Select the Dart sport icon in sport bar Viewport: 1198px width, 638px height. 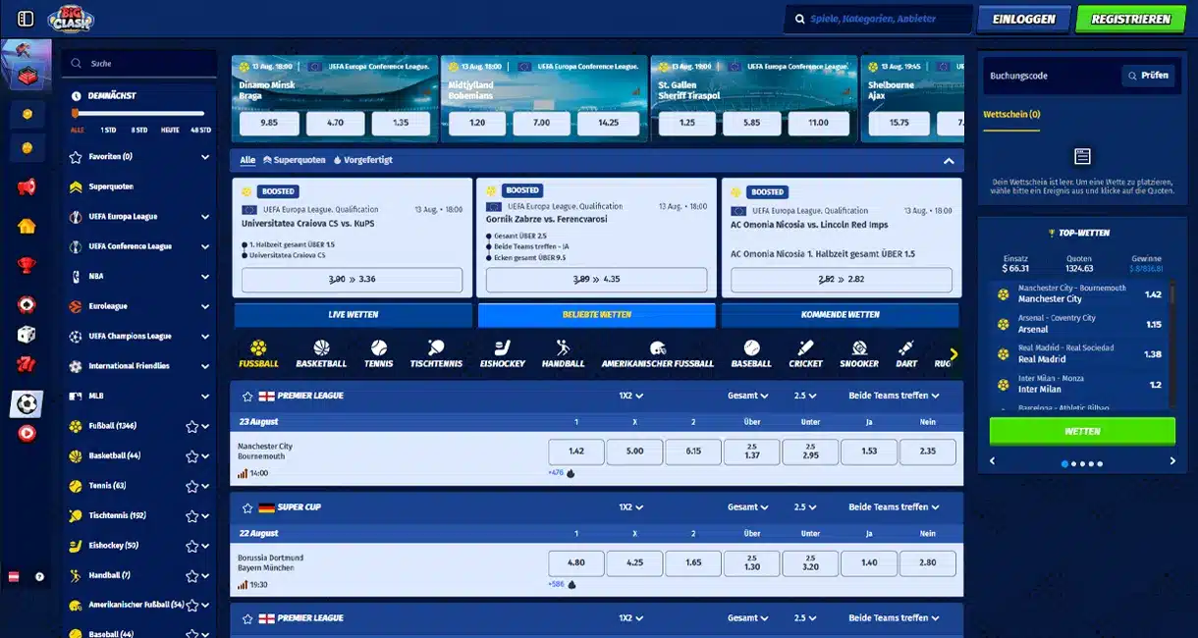(906, 348)
